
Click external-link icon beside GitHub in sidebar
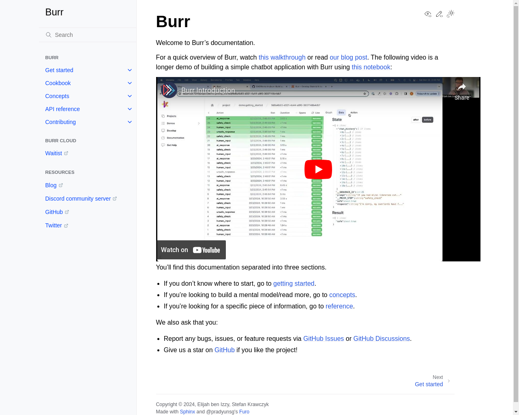(67, 212)
